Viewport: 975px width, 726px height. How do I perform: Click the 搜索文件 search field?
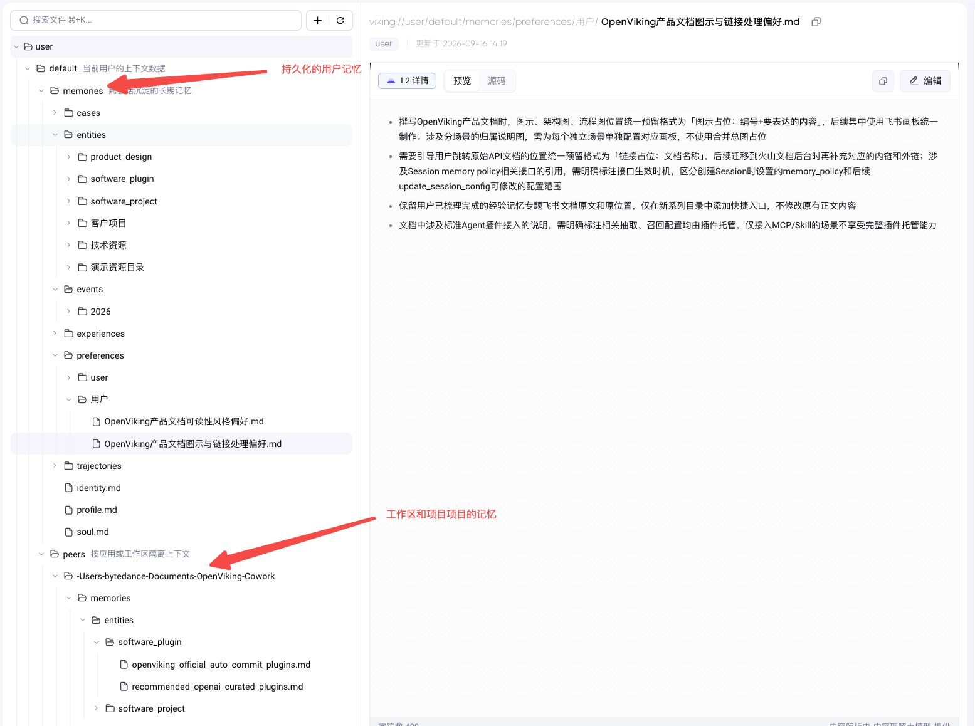click(x=155, y=20)
